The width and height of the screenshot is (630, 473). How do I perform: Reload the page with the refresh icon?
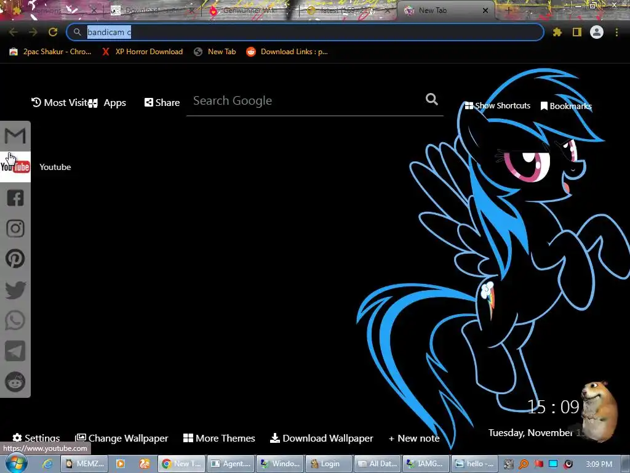tap(53, 32)
